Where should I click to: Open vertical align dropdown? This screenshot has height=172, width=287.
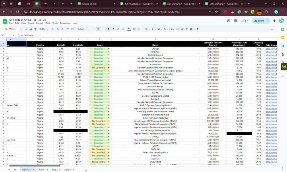[x=154, y=29]
